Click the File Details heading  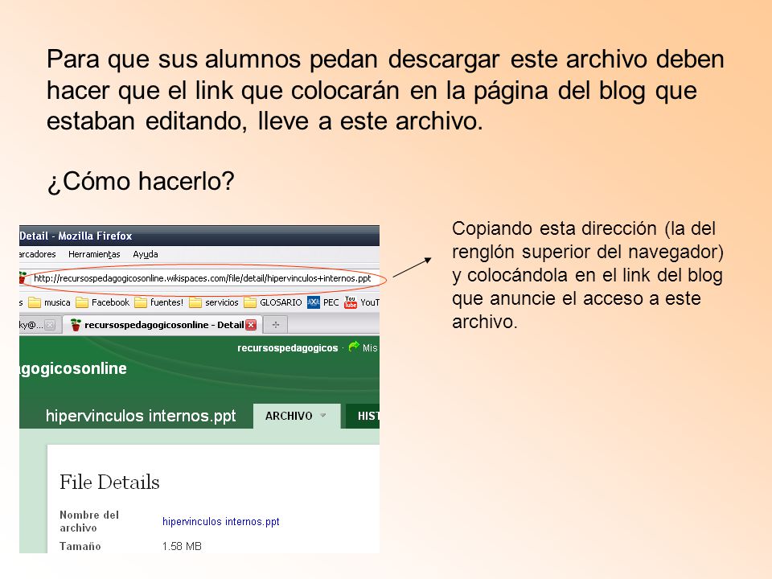[x=109, y=482]
